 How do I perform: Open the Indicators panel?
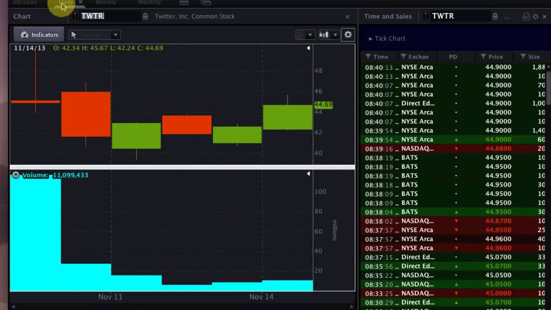(39, 34)
